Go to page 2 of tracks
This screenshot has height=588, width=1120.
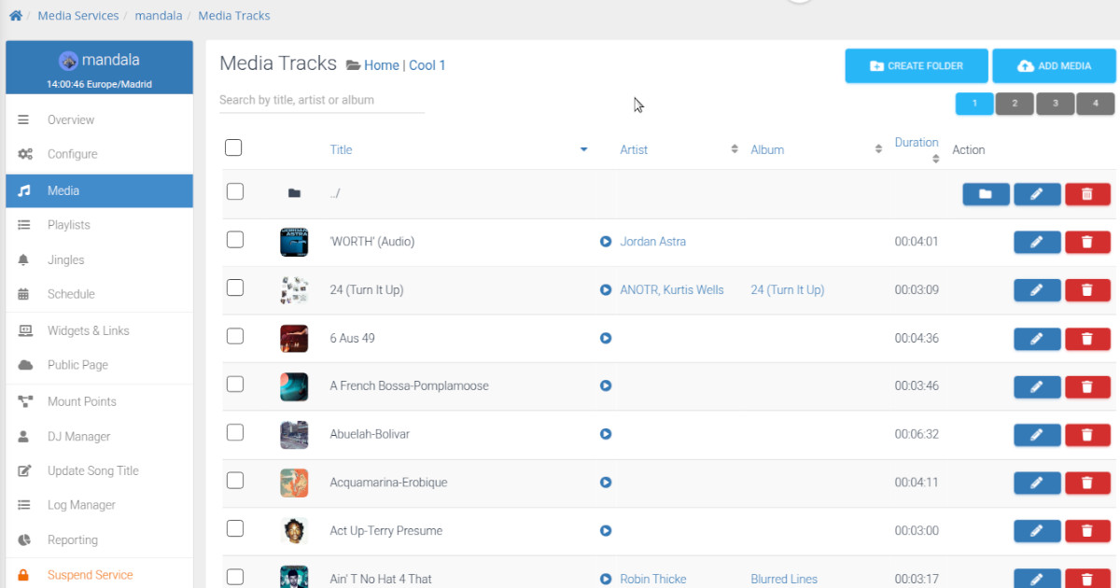click(1015, 104)
